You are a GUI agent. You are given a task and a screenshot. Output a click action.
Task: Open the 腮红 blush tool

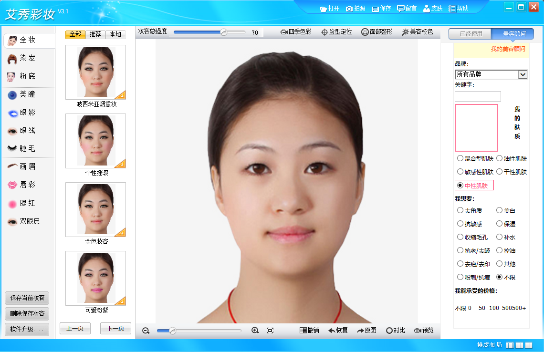[x=21, y=203]
